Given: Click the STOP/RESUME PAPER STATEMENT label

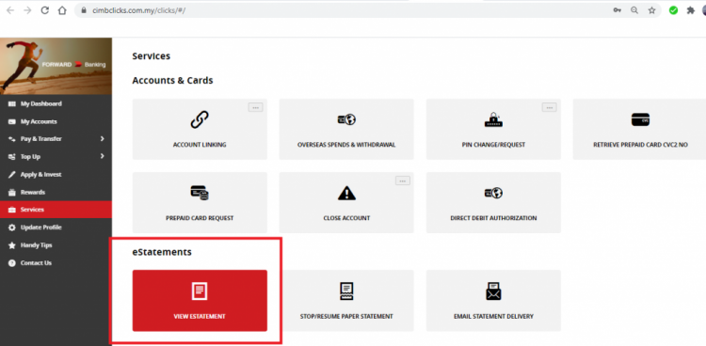Looking at the screenshot, I should (346, 316).
